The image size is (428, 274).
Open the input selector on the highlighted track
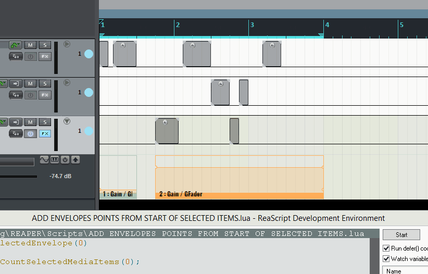pyautogui.click(x=16, y=122)
